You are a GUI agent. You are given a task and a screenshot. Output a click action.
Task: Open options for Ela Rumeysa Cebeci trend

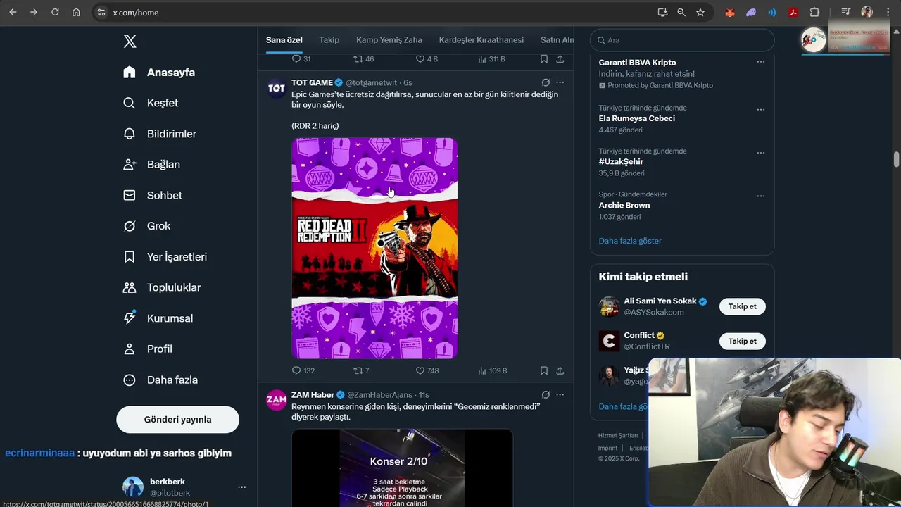click(761, 110)
